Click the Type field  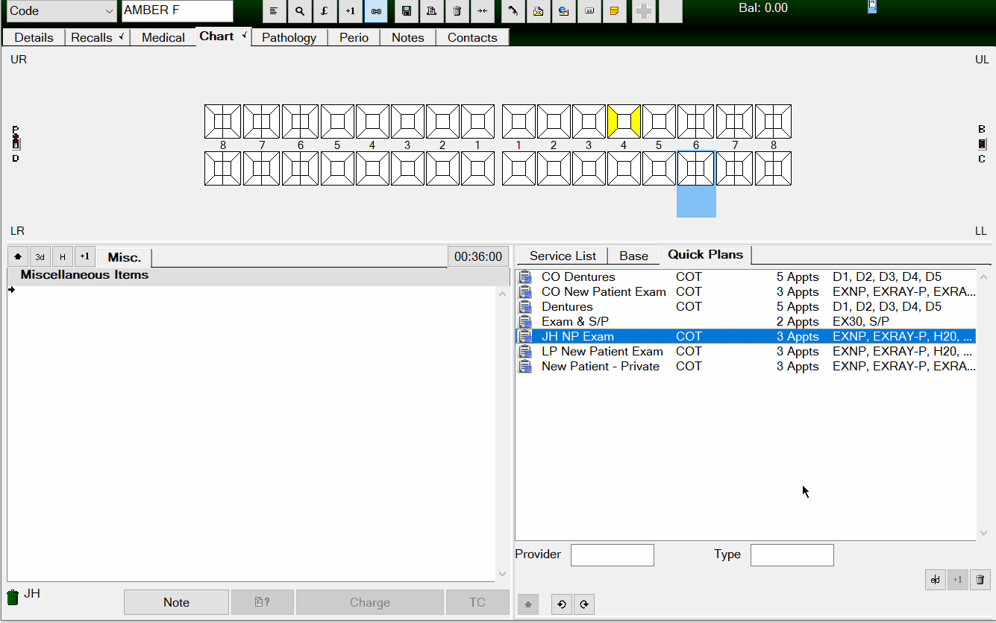(792, 555)
